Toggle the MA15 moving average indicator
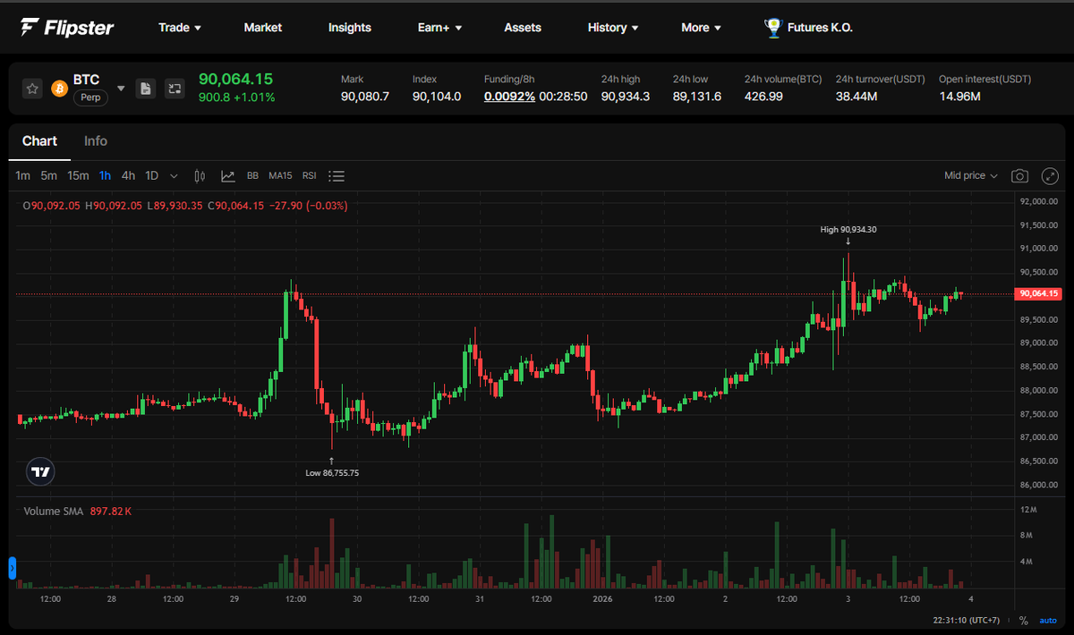Viewport: 1074px width, 635px height. 280,176
